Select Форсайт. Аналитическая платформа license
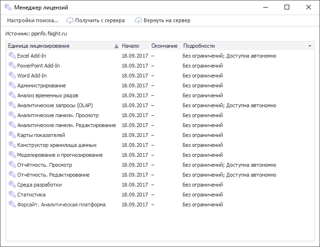320x247 pixels. tap(61, 204)
